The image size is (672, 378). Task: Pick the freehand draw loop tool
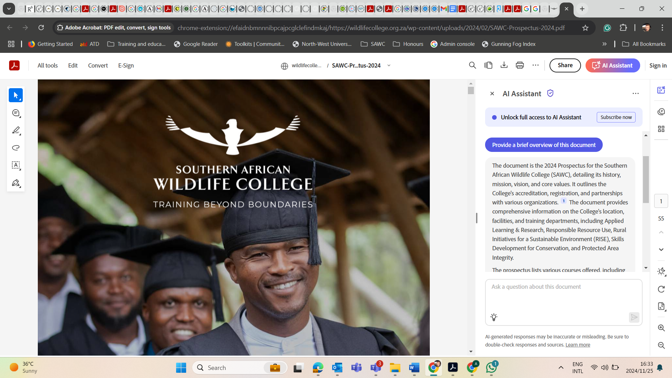point(16,148)
